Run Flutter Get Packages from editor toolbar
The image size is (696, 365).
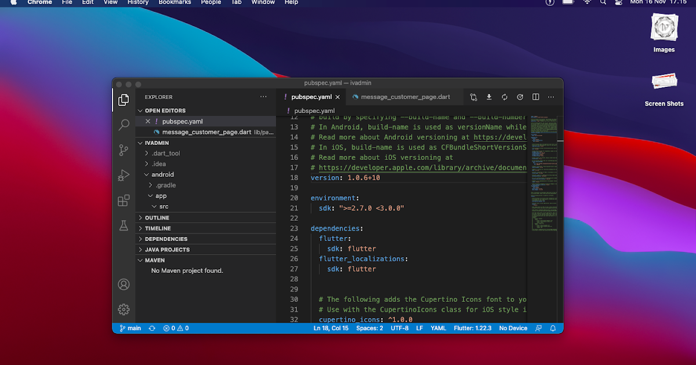(x=489, y=97)
